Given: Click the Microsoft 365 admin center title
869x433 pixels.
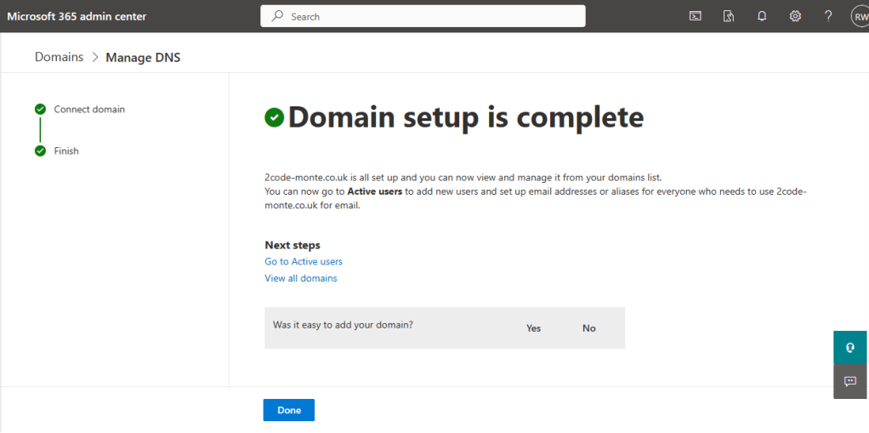Looking at the screenshot, I should click(77, 16).
